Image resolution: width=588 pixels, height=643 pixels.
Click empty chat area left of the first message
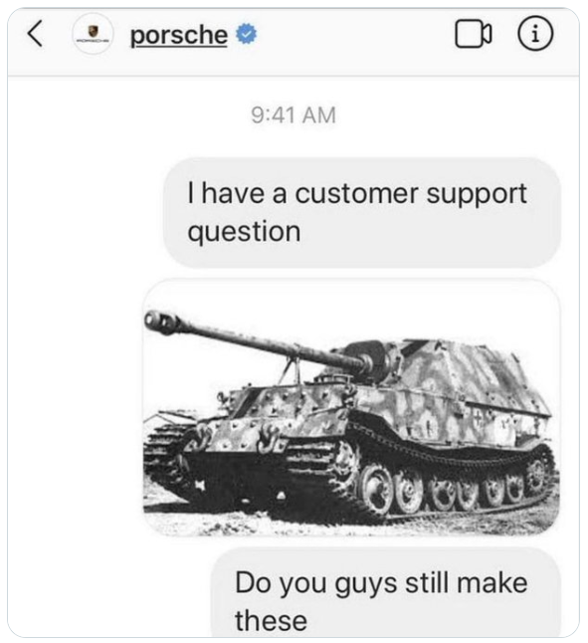(x=82, y=213)
